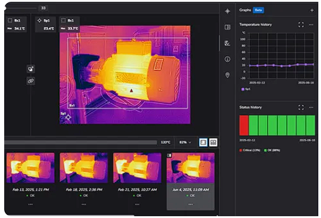Click the Bx1 box label on image

coord(72,105)
